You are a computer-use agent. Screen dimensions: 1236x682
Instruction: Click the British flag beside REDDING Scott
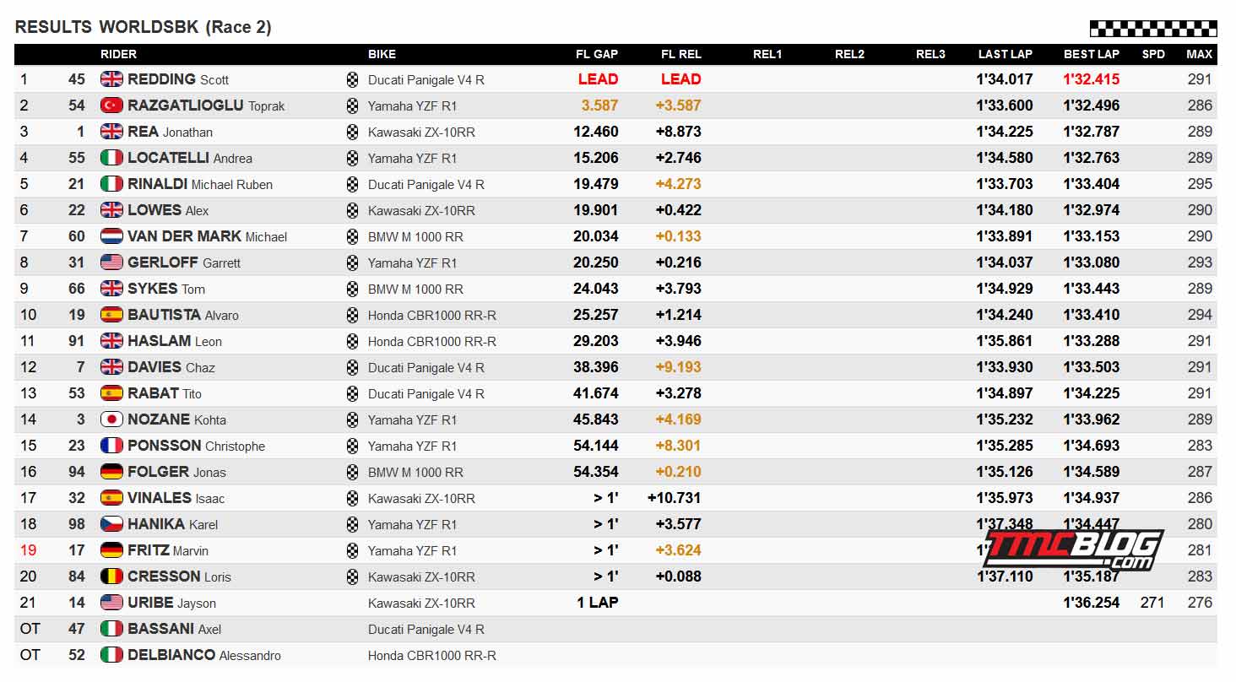(x=111, y=79)
